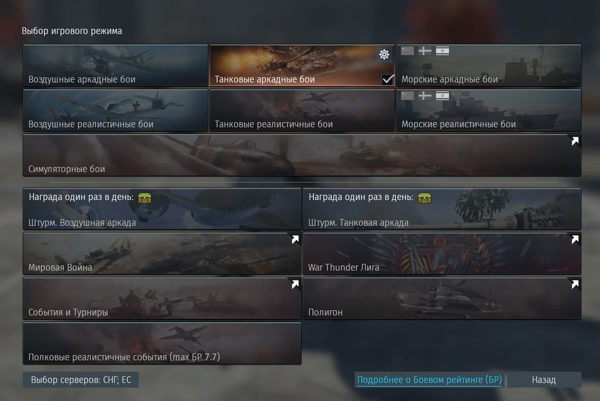Screen dimensions: 600x401
Task: Select Полковые реалистичные события mode
Action: click(x=162, y=343)
